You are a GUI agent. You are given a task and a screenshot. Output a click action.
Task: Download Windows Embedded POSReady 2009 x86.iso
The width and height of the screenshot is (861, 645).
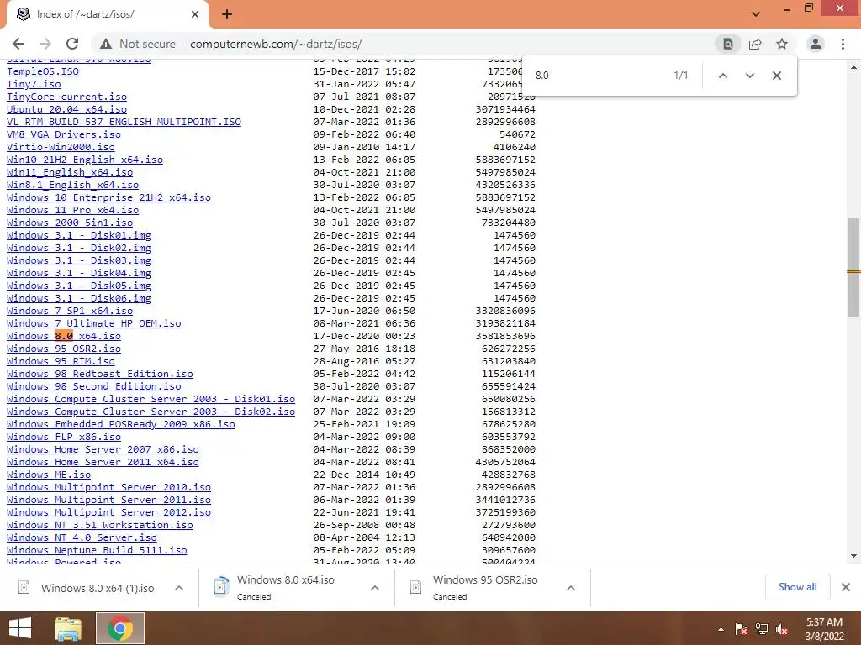pyautogui.click(x=121, y=424)
